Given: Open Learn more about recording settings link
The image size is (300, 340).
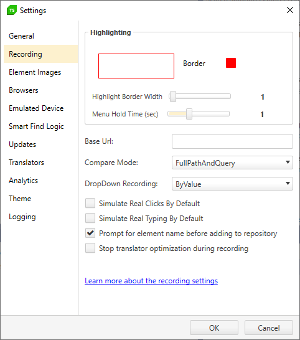Looking at the screenshot, I should [151, 281].
